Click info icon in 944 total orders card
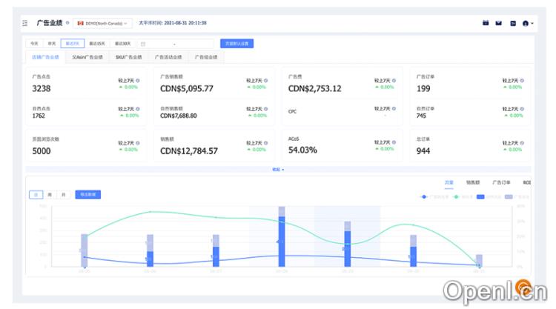This screenshot has width=556, height=309. click(522, 143)
